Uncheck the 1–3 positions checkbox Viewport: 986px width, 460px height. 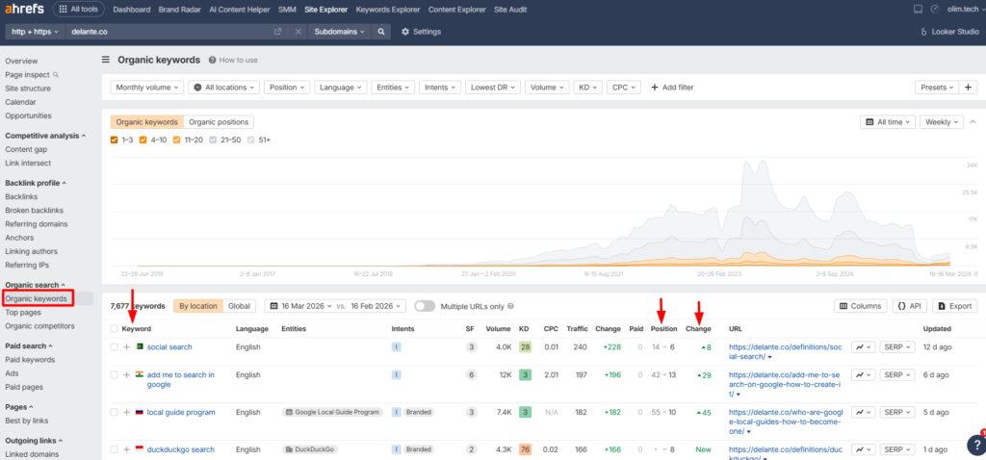(116, 140)
